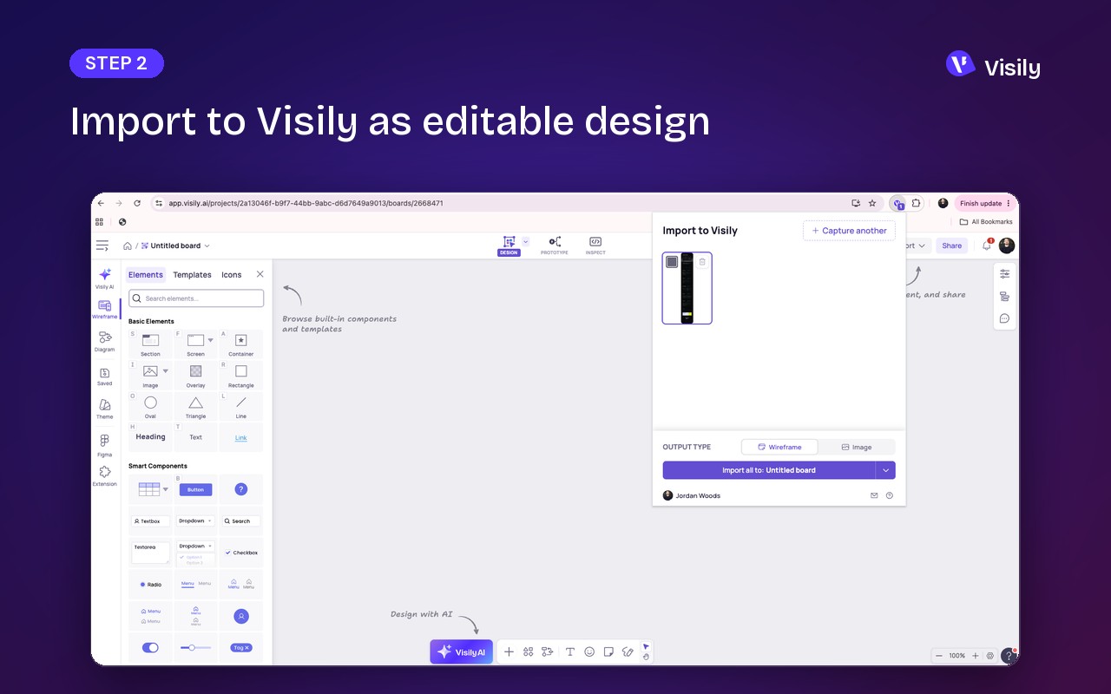The height and width of the screenshot is (694, 1111).
Task: Open the Diagram sidebar panel
Action: point(104,341)
